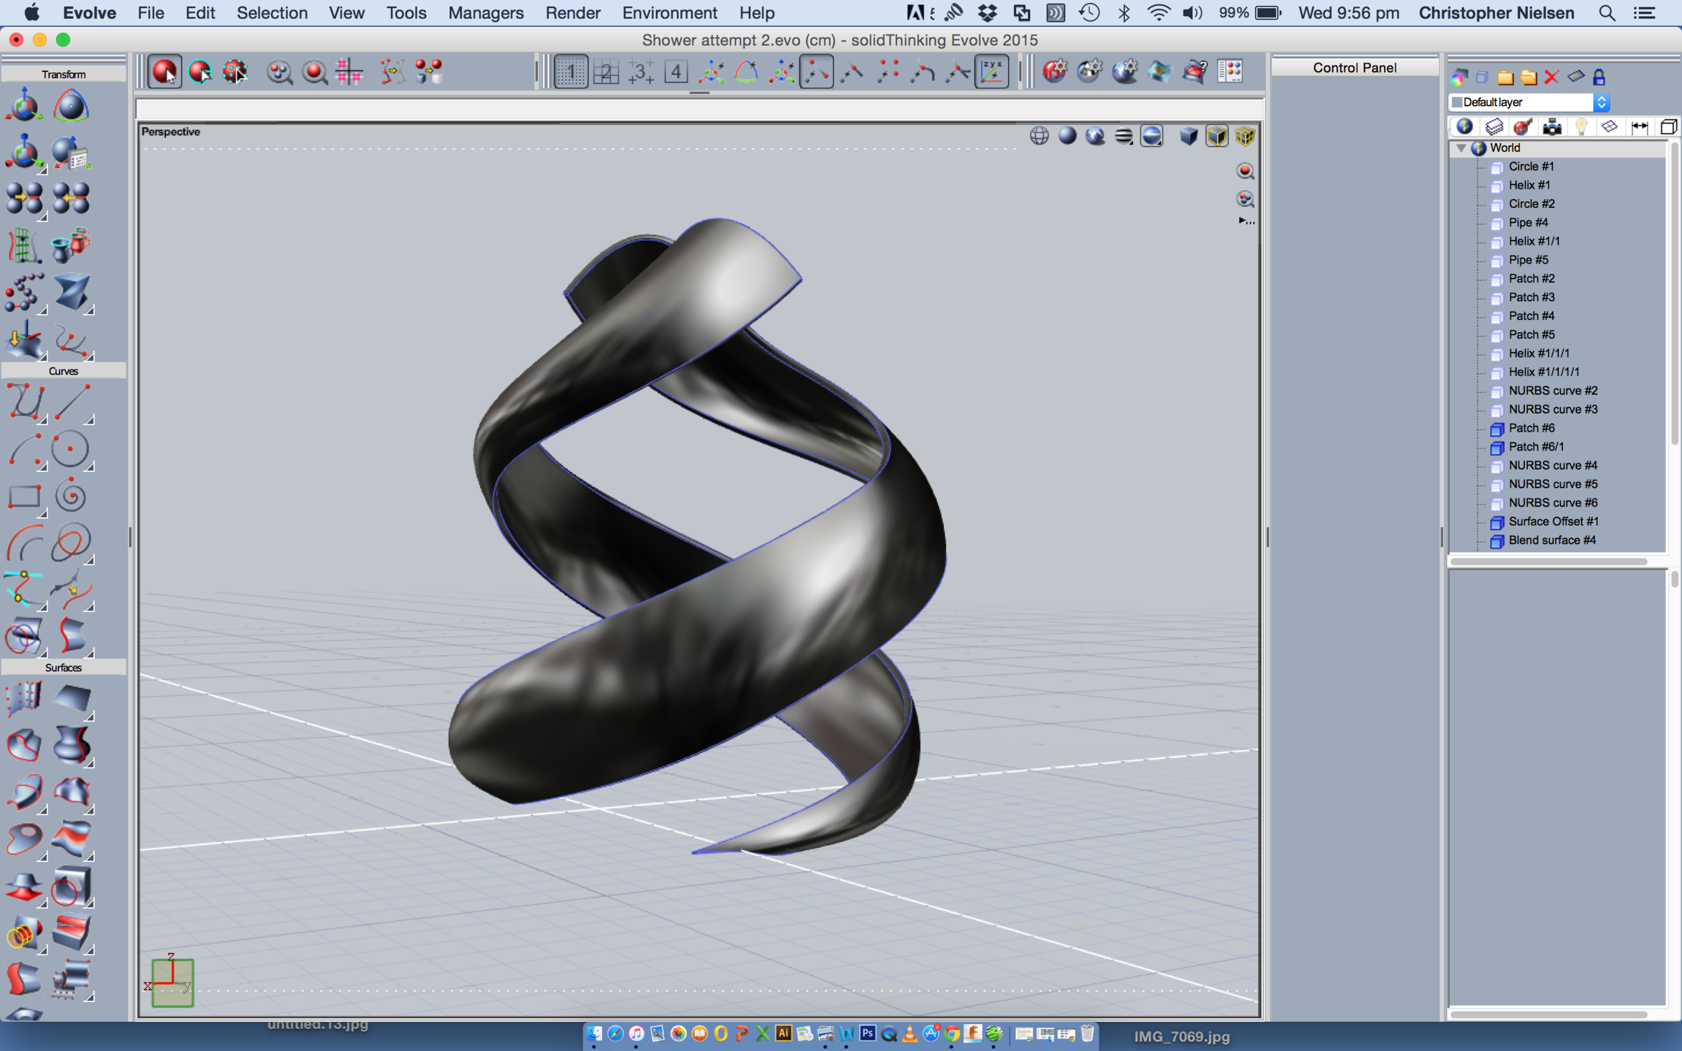Click the world browser horizontal scrollbar

point(1549,561)
